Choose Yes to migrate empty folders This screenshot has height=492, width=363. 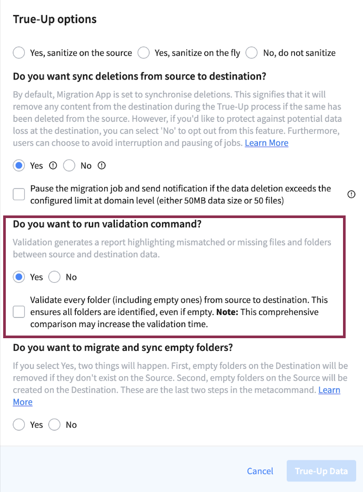18,425
